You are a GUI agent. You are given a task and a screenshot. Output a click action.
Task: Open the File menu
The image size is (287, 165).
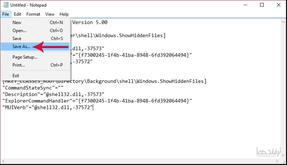click(5, 14)
